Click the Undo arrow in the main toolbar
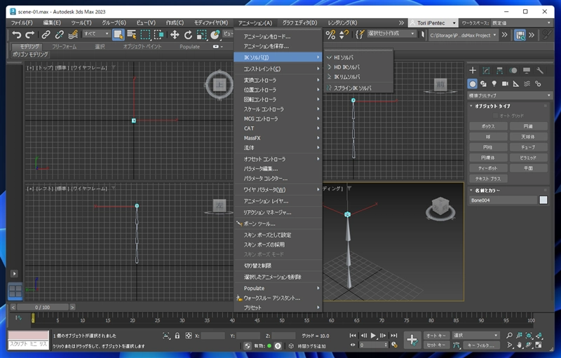The width and height of the screenshot is (561, 358). click(x=16, y=34)
